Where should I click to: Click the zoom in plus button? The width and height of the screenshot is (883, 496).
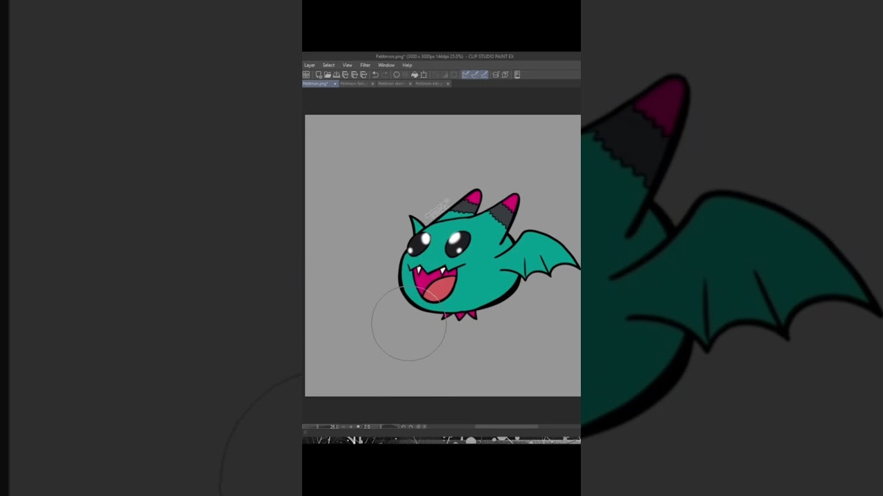[x=351, y=426]
